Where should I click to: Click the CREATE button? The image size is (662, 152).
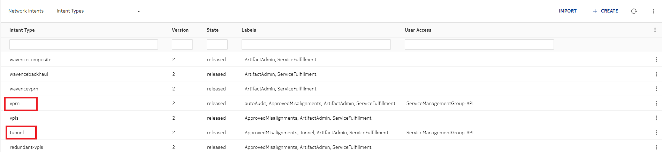pos(606,11)
